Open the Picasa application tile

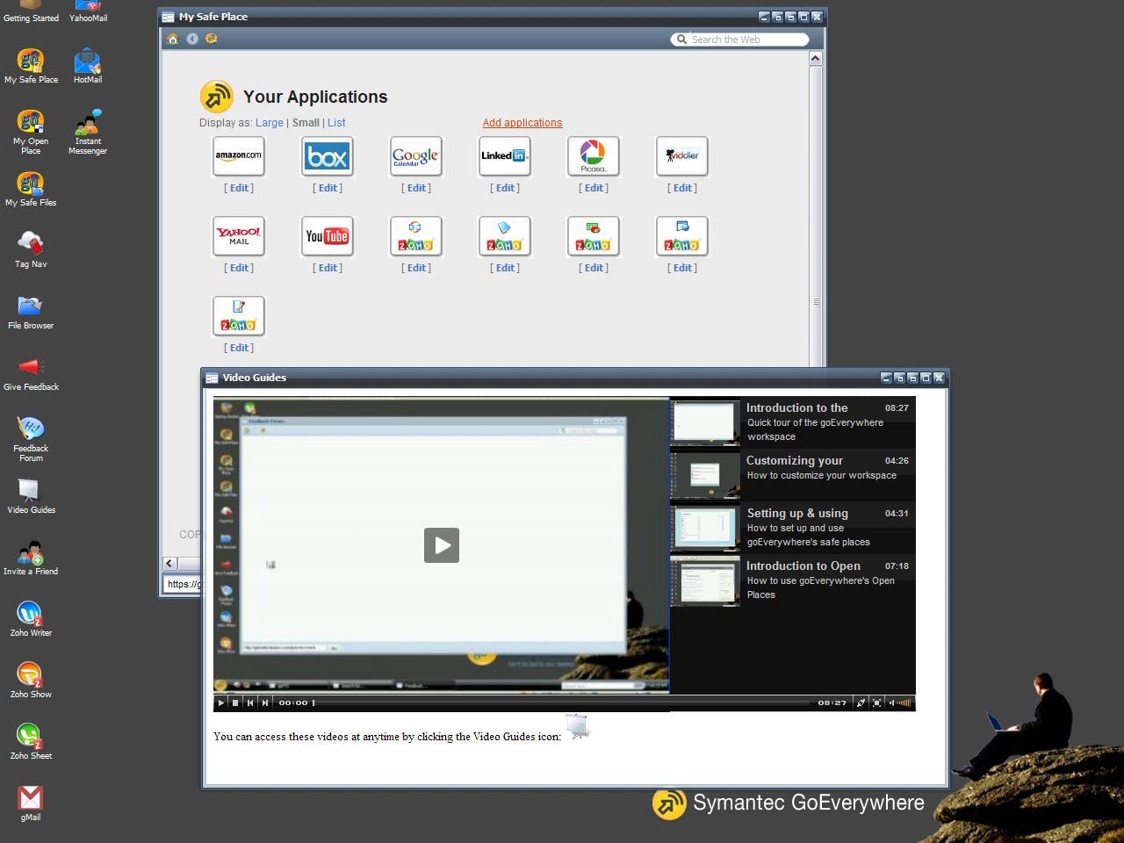click(x=594, y=156)
